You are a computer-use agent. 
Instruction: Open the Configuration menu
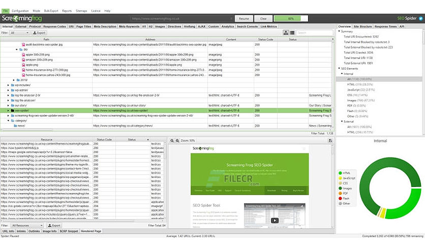(x=20, y=11)
